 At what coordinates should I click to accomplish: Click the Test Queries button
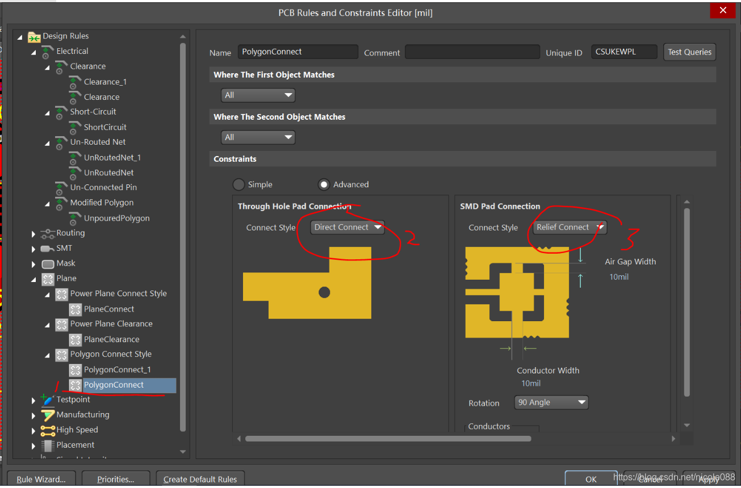[689, 52]
